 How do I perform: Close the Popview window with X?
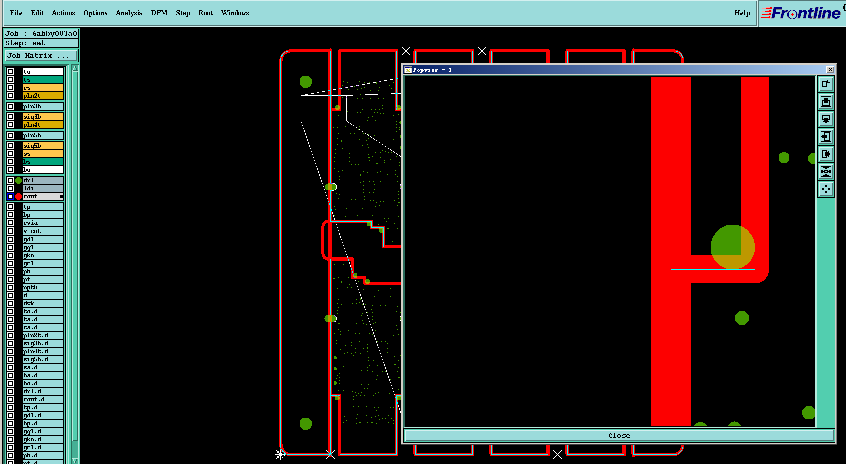(x=830, y=70)
